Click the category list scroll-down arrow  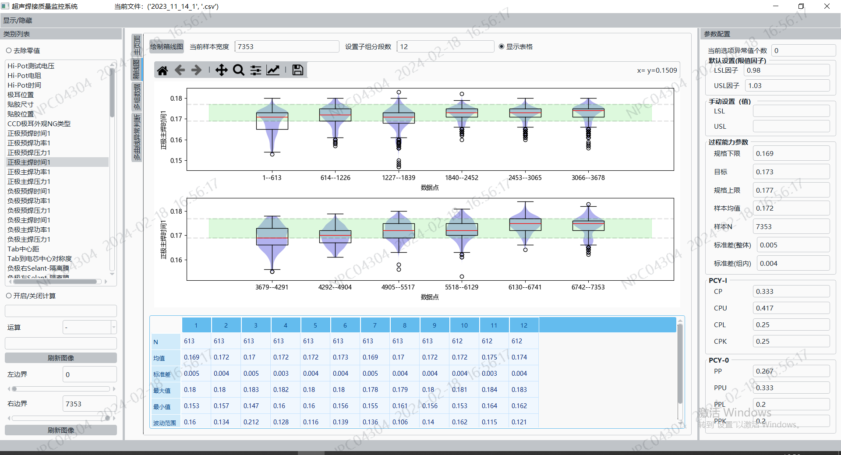[x=112, y=274]
